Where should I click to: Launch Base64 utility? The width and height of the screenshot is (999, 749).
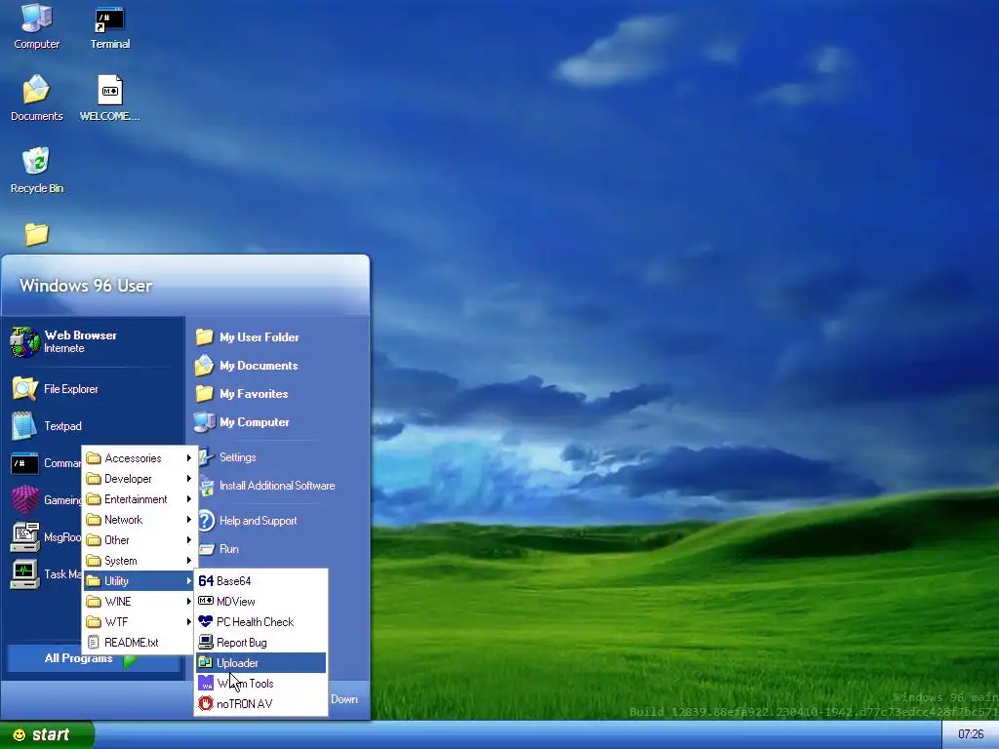tap(260, 581)
